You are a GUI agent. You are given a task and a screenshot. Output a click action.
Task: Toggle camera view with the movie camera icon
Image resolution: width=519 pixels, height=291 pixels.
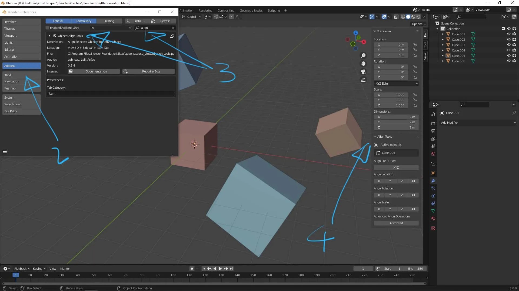[x=363, y=72]
